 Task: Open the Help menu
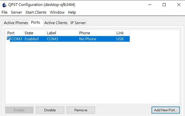pyautogui.click(x=72, y=12)
